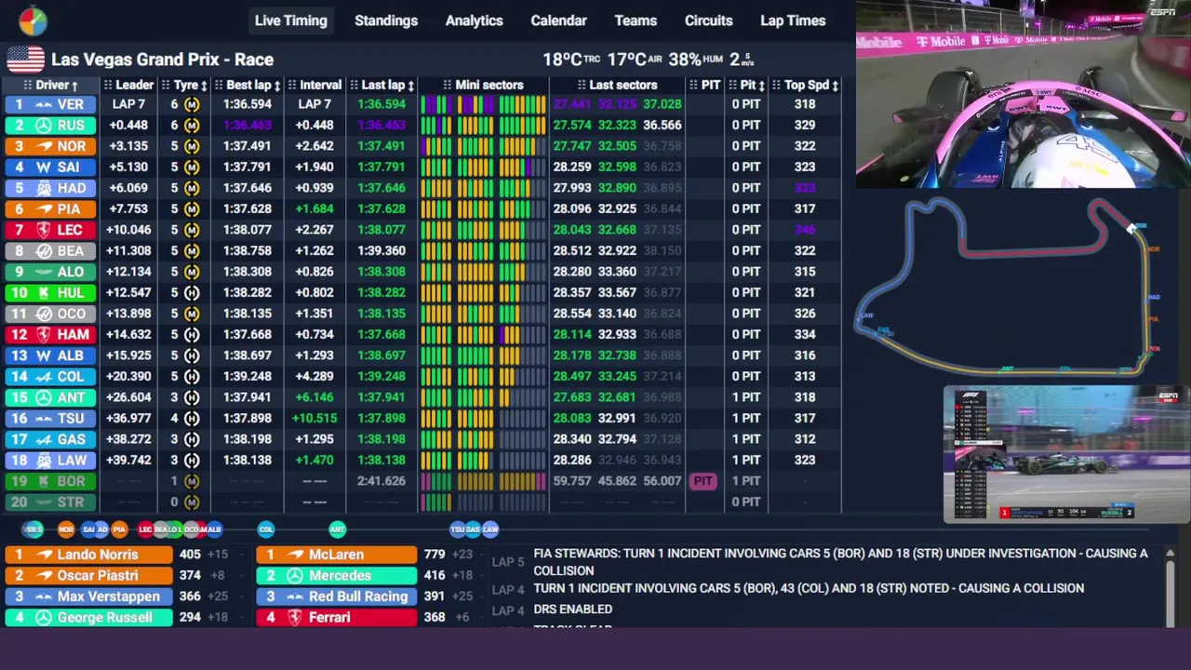Open the Lap Times tab

pyautogui.click(x=793, y=20)
